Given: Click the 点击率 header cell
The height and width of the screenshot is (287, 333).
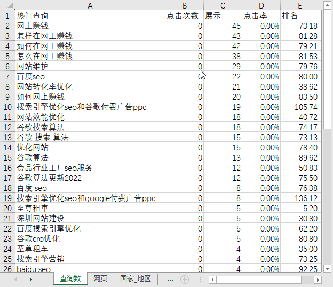Looking at the screenshot, I should pyautogui.click(x=261, y=15).
